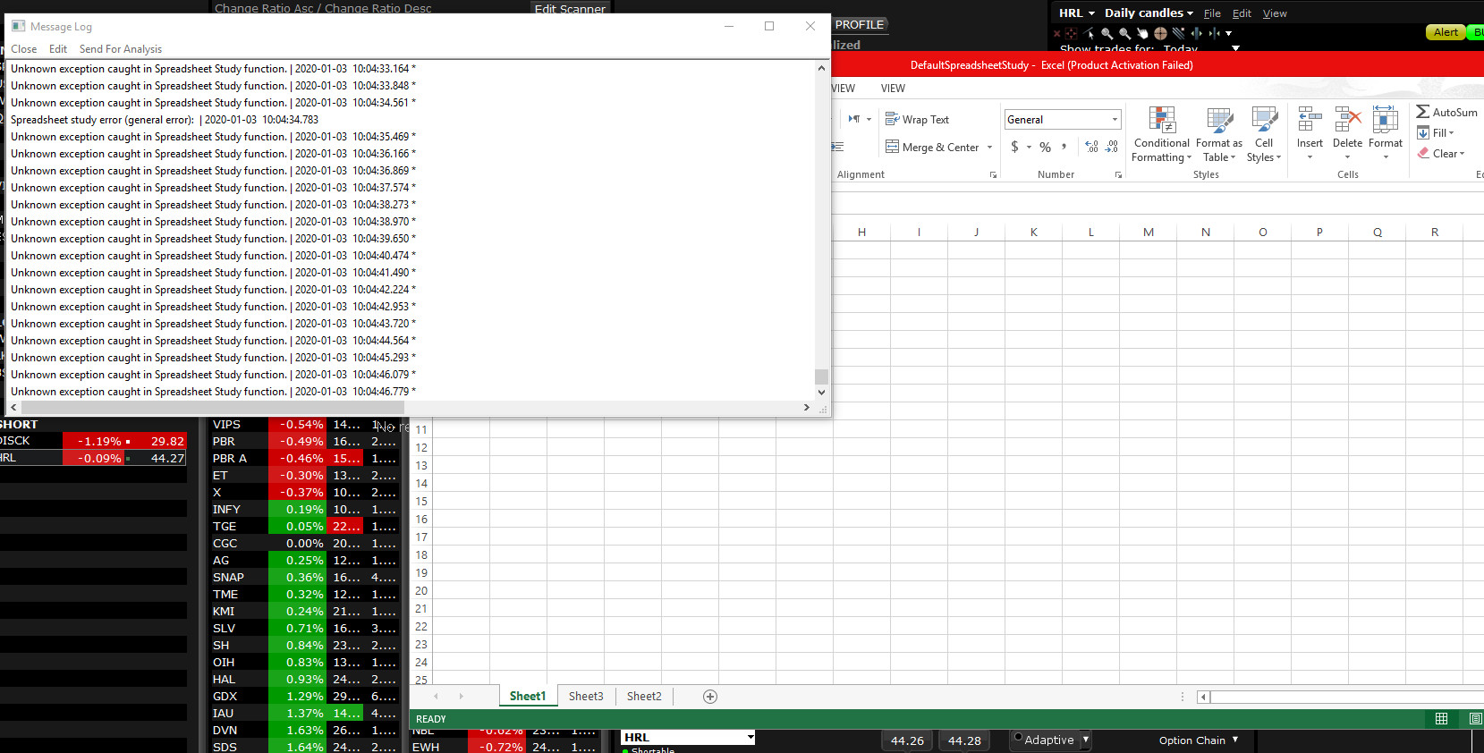Open Alignment settings dialog launcher
Image resolution: width=1484 pixels, height=753 pixels.
[993, 175]
